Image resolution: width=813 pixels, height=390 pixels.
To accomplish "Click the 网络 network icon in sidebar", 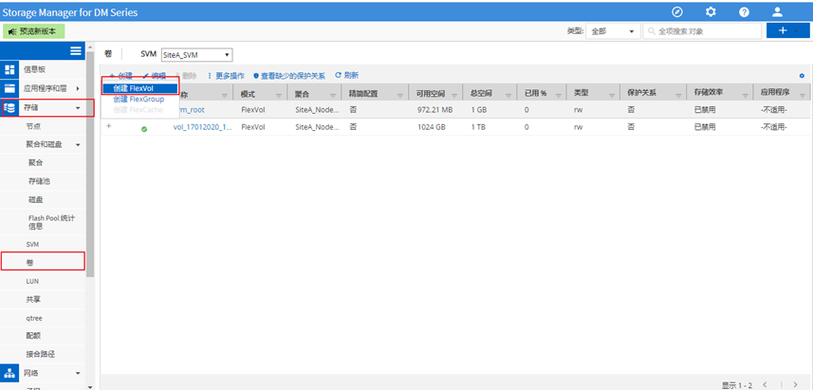I will tap(10, 374).
